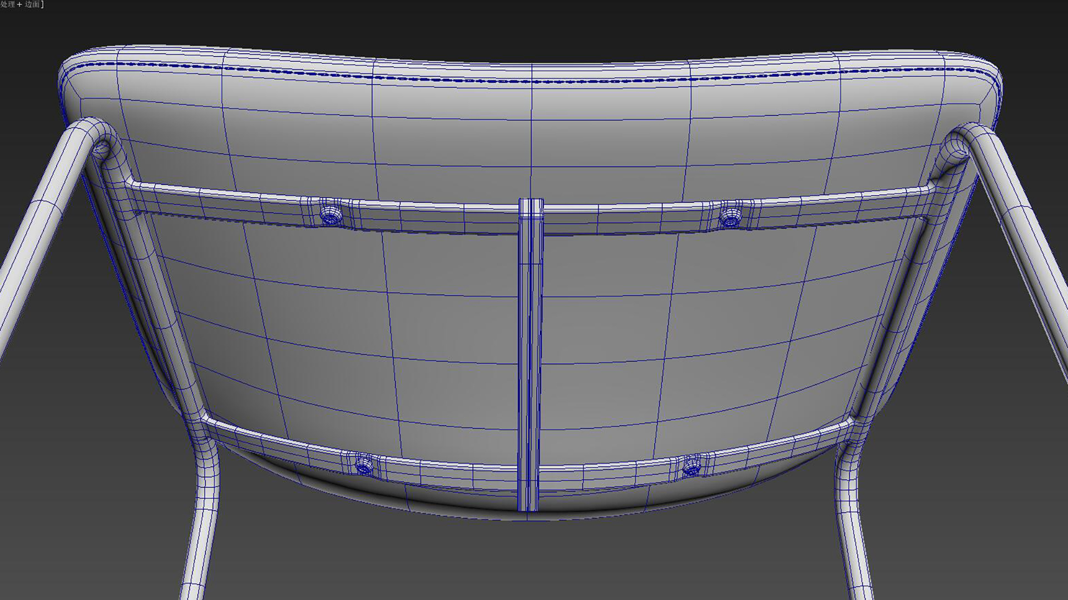Screen dimensions: 1068x600
Task: Click the central vertical support bar
Action: [x=530, y=356]
